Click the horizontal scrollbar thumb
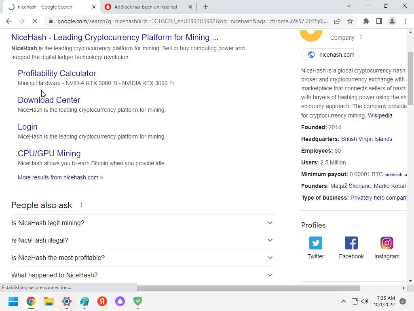The image size is (414, 311). click(x=248, y=288)
